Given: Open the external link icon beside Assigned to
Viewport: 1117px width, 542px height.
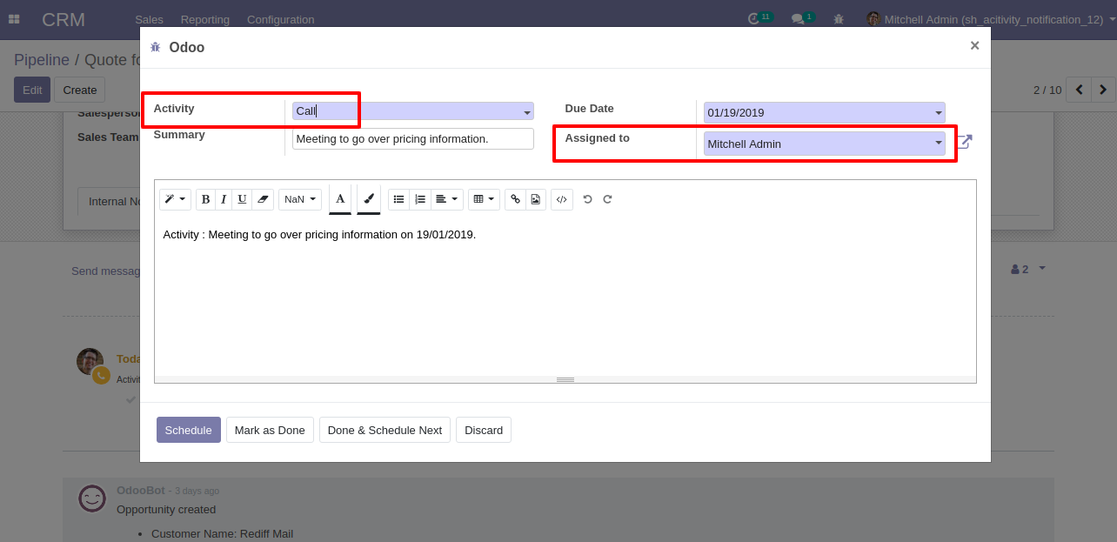Looking at the screenshot, I should (x=964, y=142).
